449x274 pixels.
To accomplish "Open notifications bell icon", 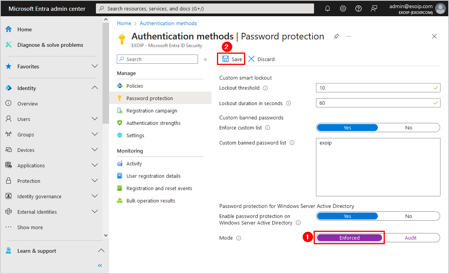I will pos(328,9).
